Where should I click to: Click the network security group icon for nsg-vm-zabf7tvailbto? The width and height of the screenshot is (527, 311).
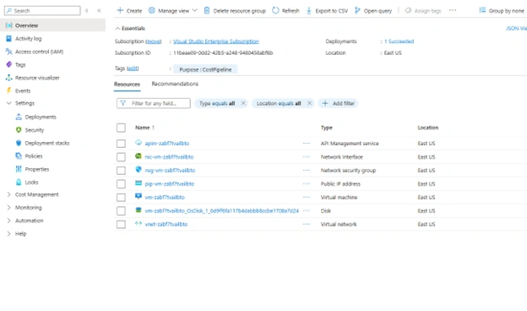click(139, 170)
